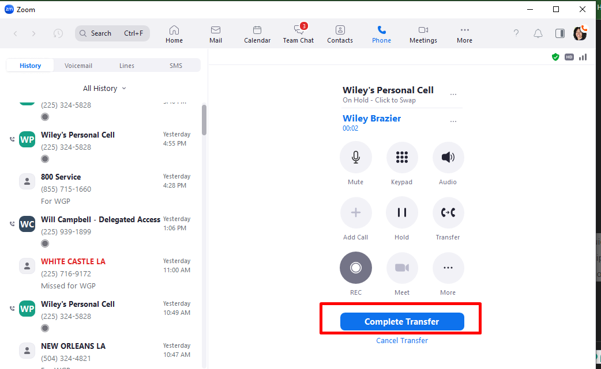Expand the All History filter dropdown
Viewport: 601px width, 369px height.
(x=104, y=88)
